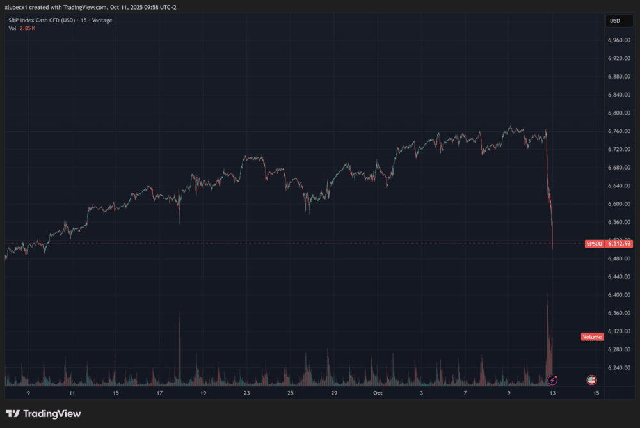Select the 6,512.93 current price tag
640x428 pixels.
tap(619, 244)
